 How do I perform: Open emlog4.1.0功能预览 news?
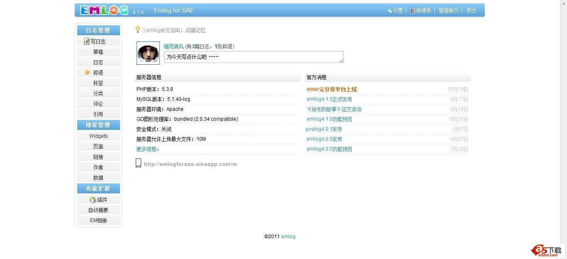pyautogui.click(x=330, y=119)
